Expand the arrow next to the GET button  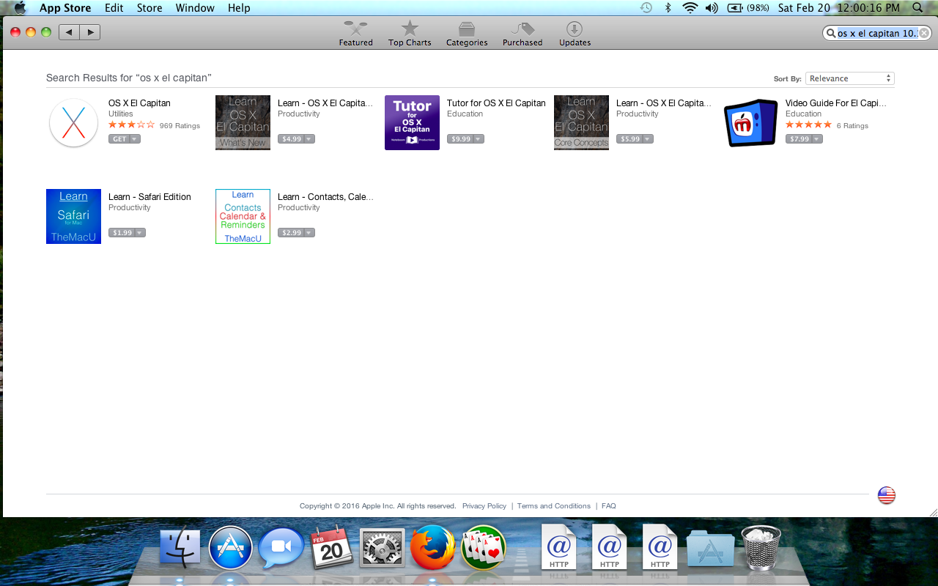135,139
